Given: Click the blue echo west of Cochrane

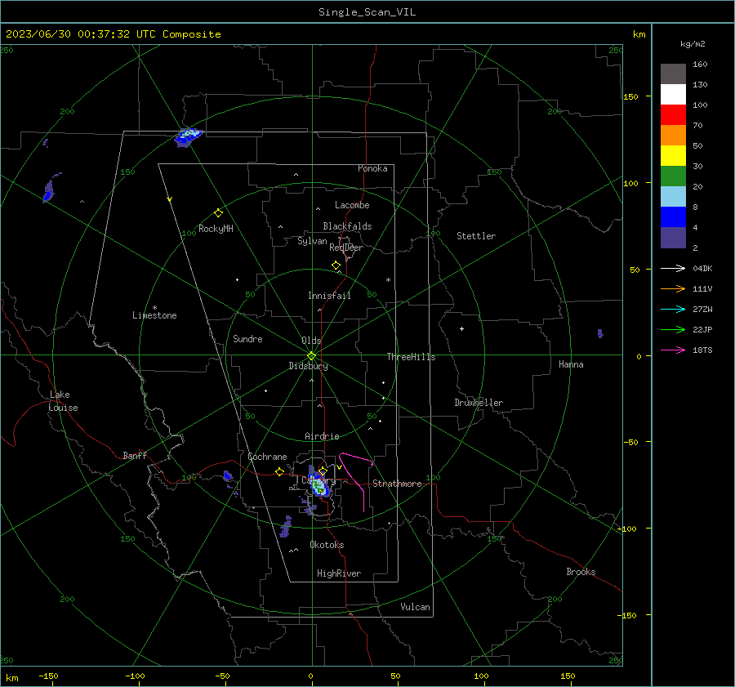Looking at the screenshot, I should click(228, 476).
